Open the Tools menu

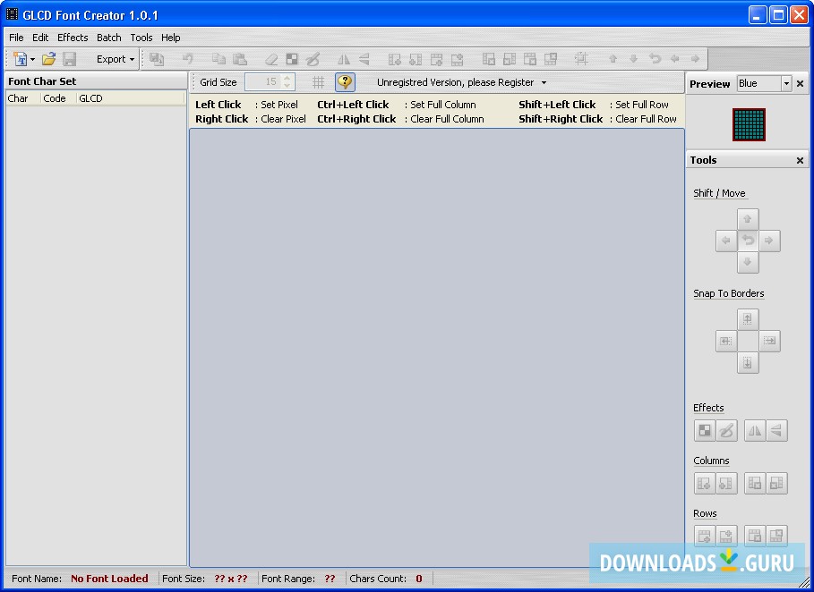click(141, 38)
